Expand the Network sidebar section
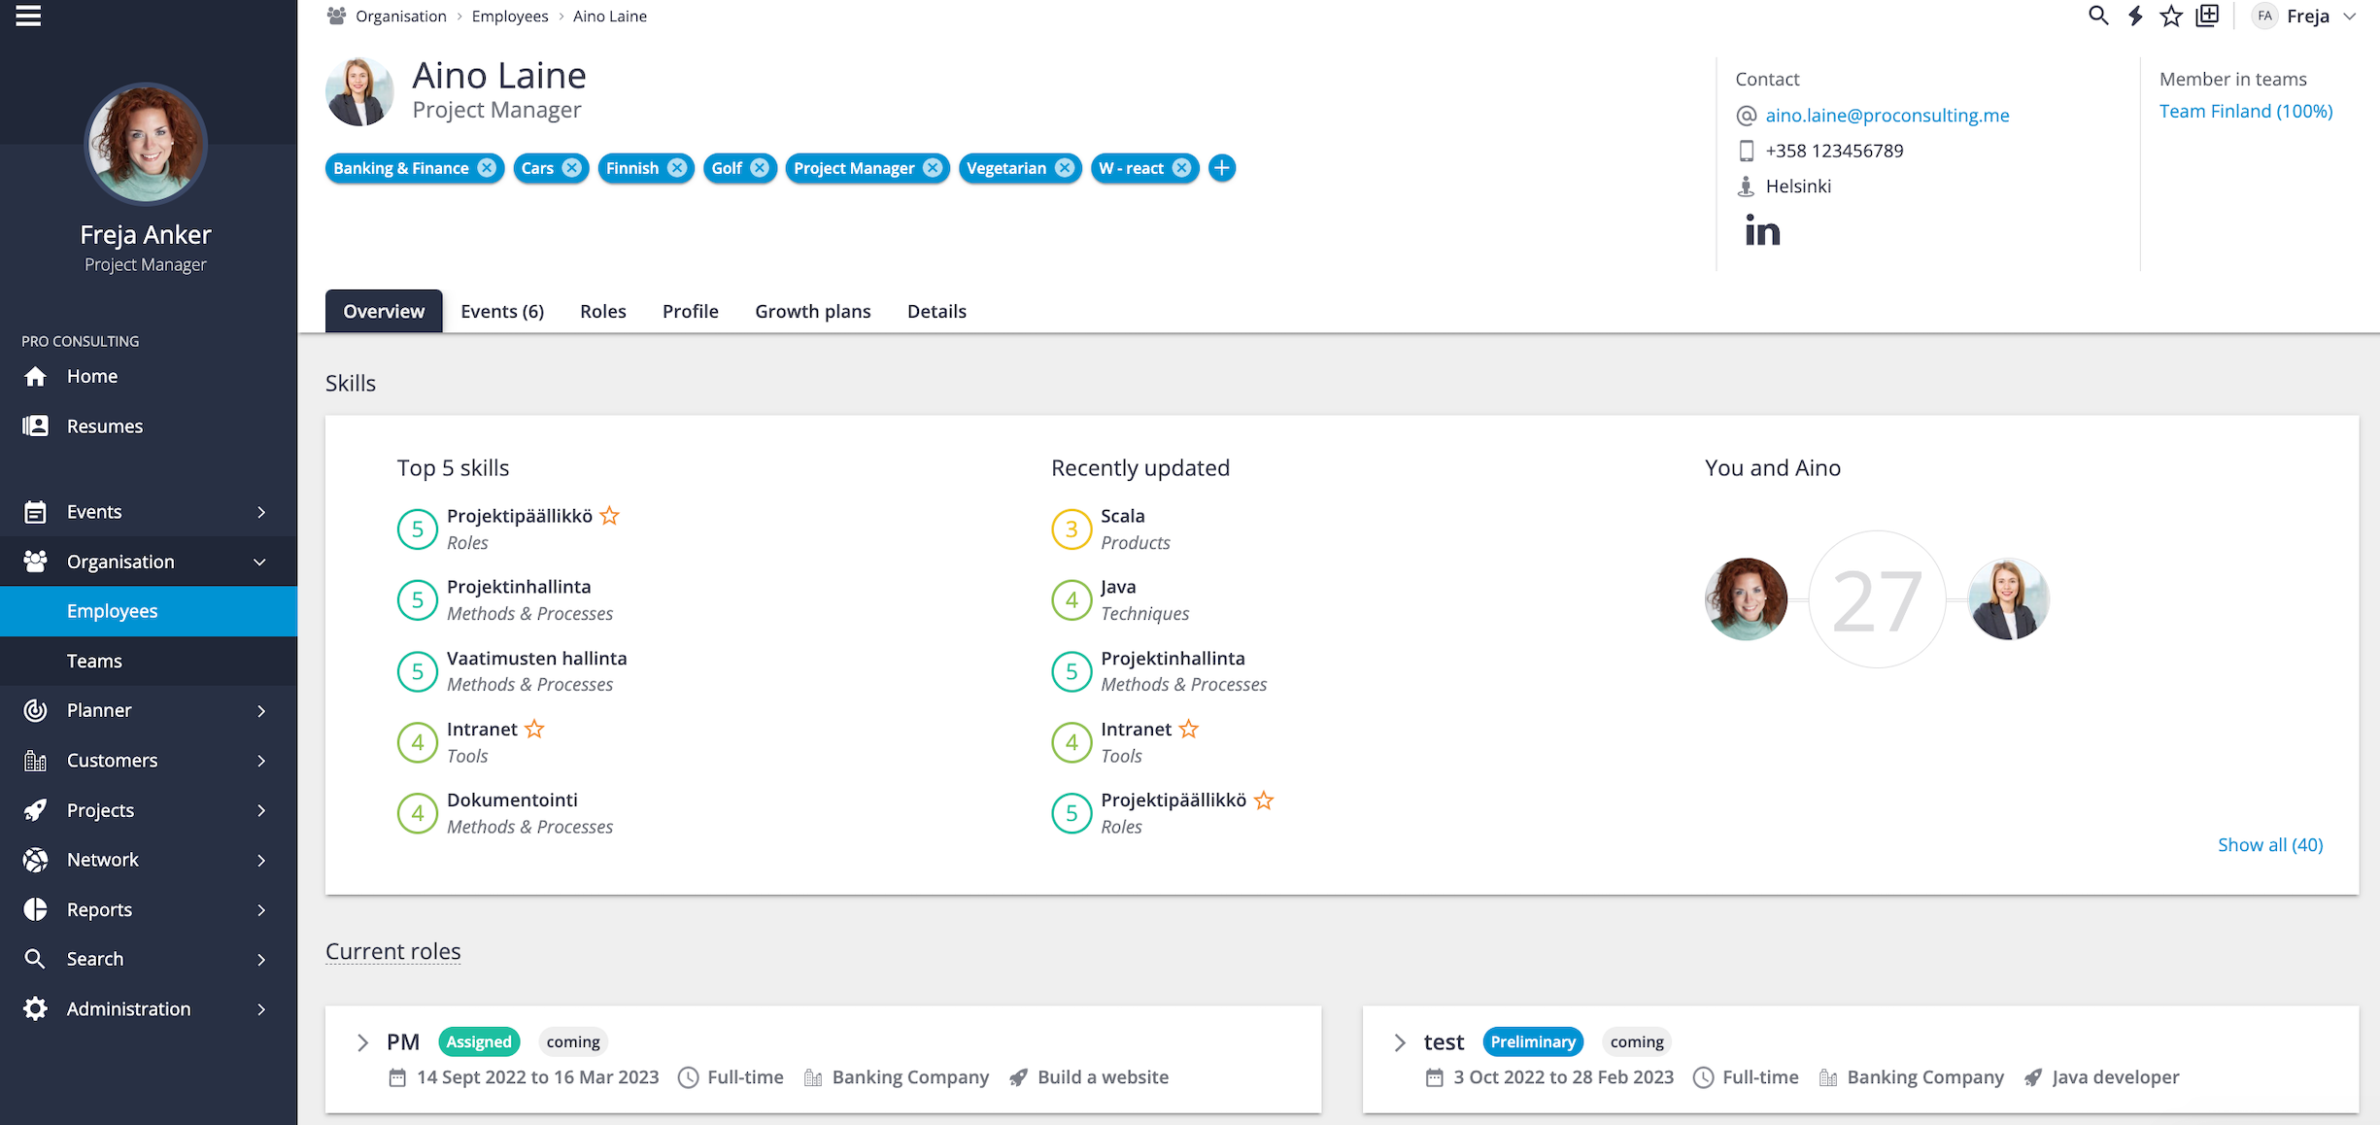 pyautogui.click(x=261, y=860)
